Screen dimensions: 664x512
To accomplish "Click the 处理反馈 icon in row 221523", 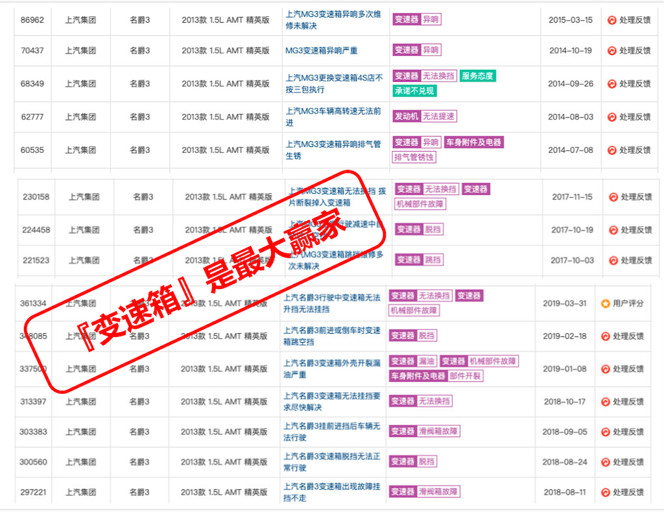I will pos(613,261).
